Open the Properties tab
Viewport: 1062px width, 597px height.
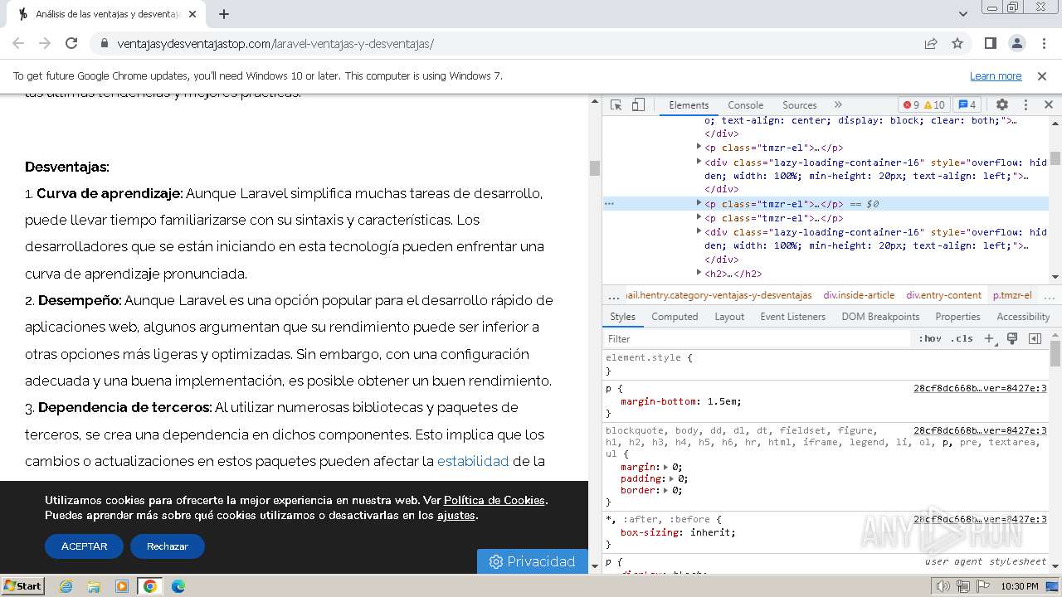(957, 317)
